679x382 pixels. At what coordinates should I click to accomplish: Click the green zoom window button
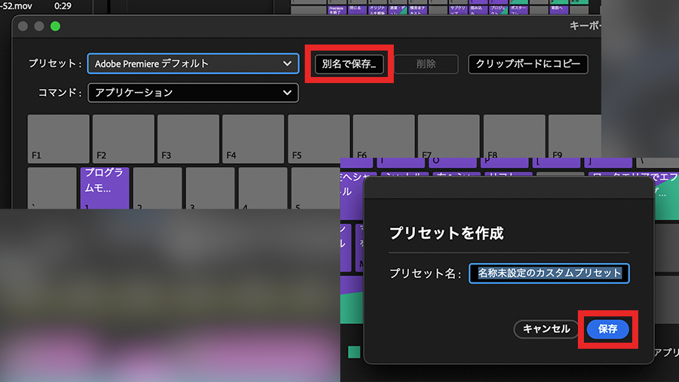tap(55, 26)
